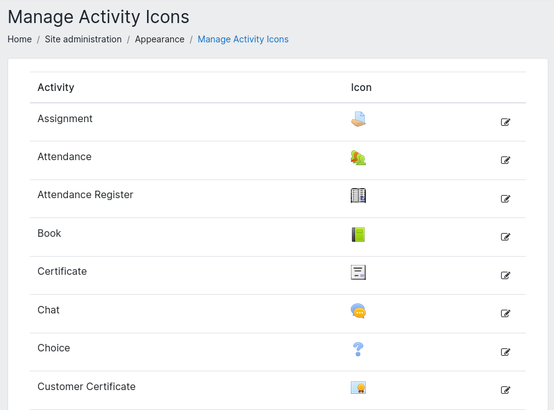Go to Home breadcrumb link
The image size is (554, 410).
[20, 39]
